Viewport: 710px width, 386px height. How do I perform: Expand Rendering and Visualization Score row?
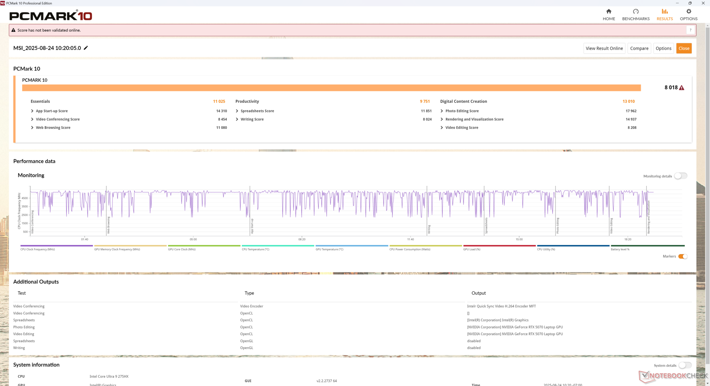(x=442, y=119)
